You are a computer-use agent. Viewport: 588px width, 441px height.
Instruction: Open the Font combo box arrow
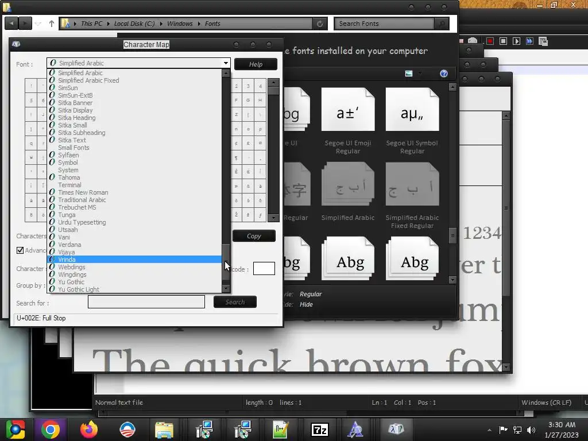click(226, 63)
